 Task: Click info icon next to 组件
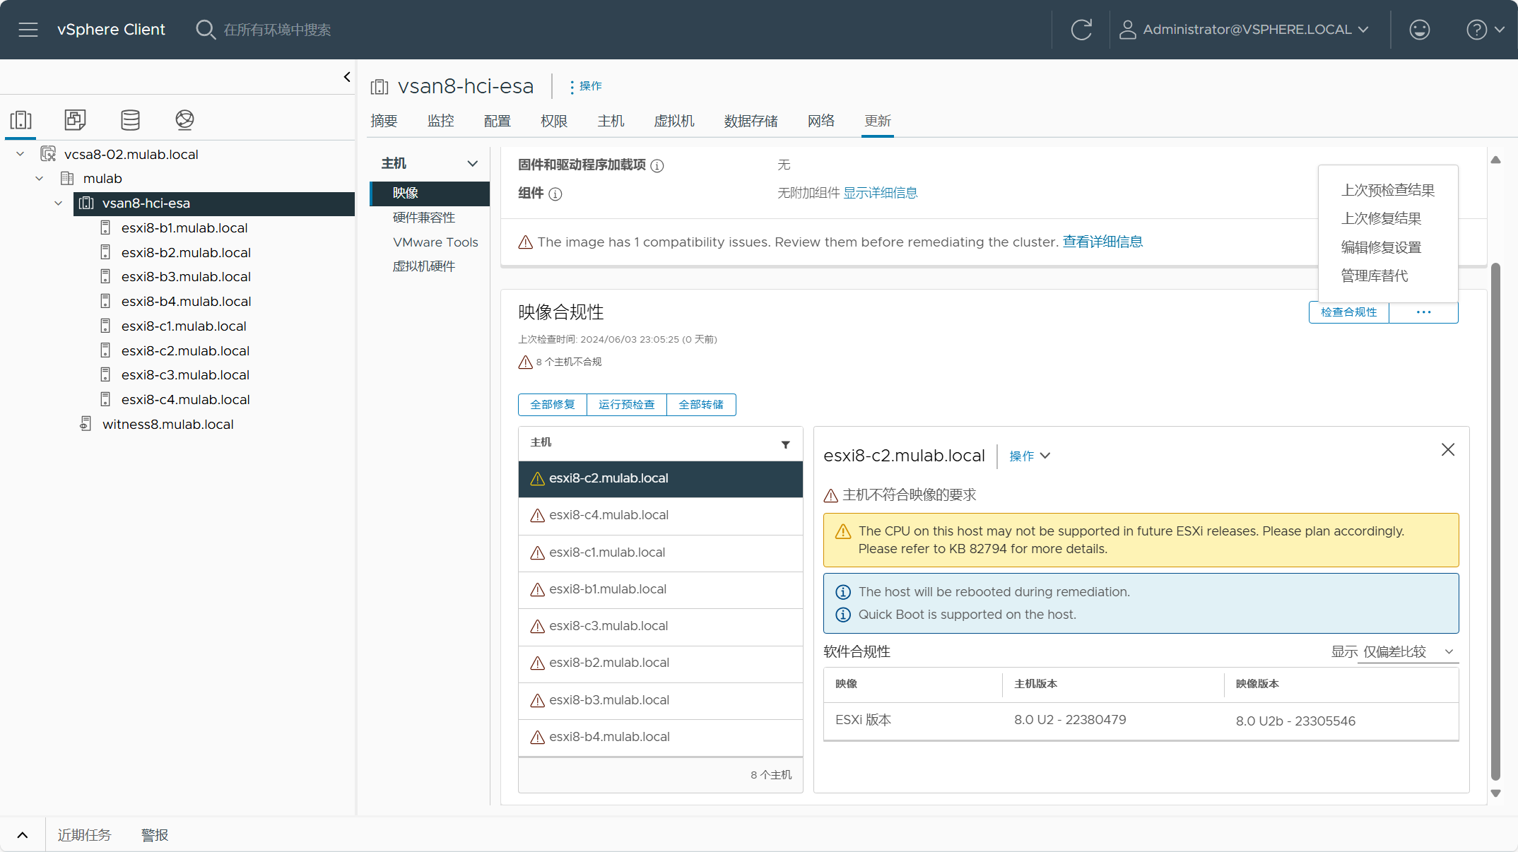(x=555, y=194)
